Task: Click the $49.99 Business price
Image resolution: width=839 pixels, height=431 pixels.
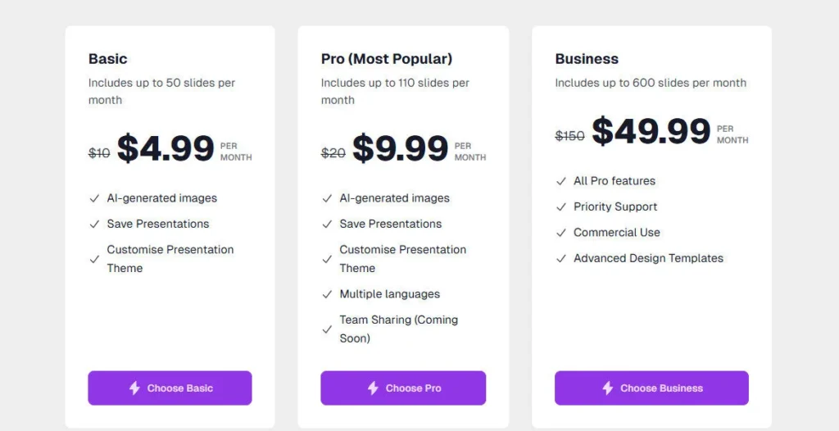Action: (x=651, y=132)
